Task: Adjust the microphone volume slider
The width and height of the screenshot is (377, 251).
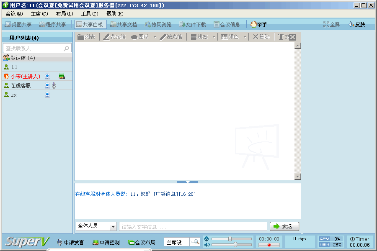Action: [230, 238]
